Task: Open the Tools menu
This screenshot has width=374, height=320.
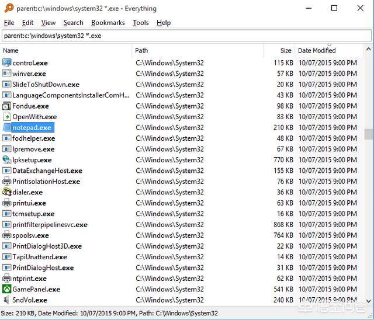Action: click(x=140, y=23)
